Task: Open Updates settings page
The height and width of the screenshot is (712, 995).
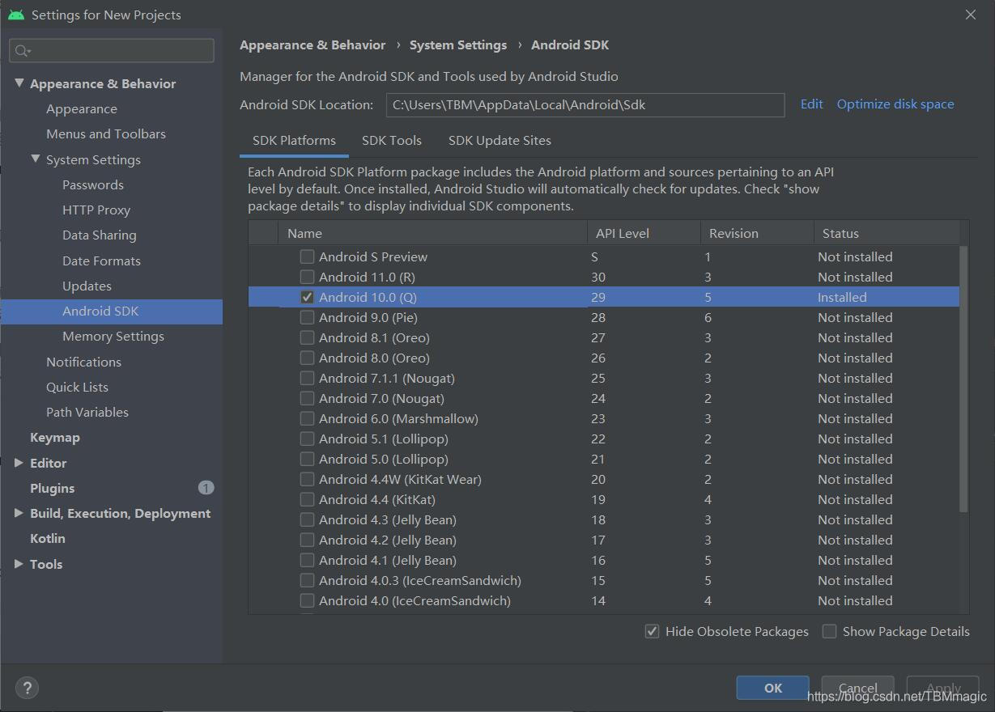Action: pos(87,286)
